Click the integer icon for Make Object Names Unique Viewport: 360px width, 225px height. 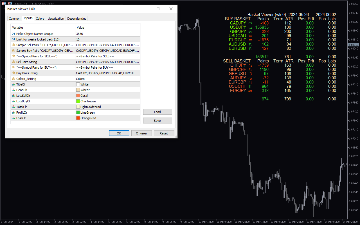point(13,34)
